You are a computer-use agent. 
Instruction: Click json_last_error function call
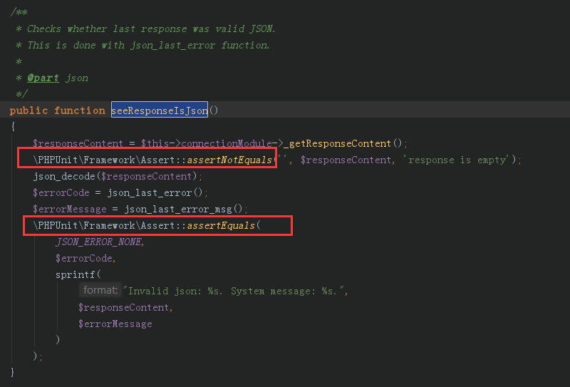tap(150, 192)
